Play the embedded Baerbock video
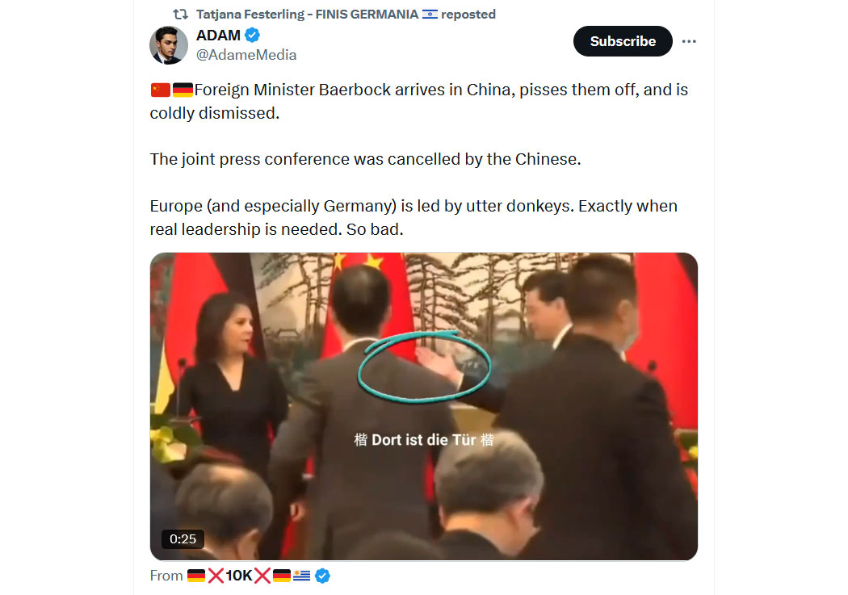The height and width of the screenshot is (595, 848). point(423,406)
